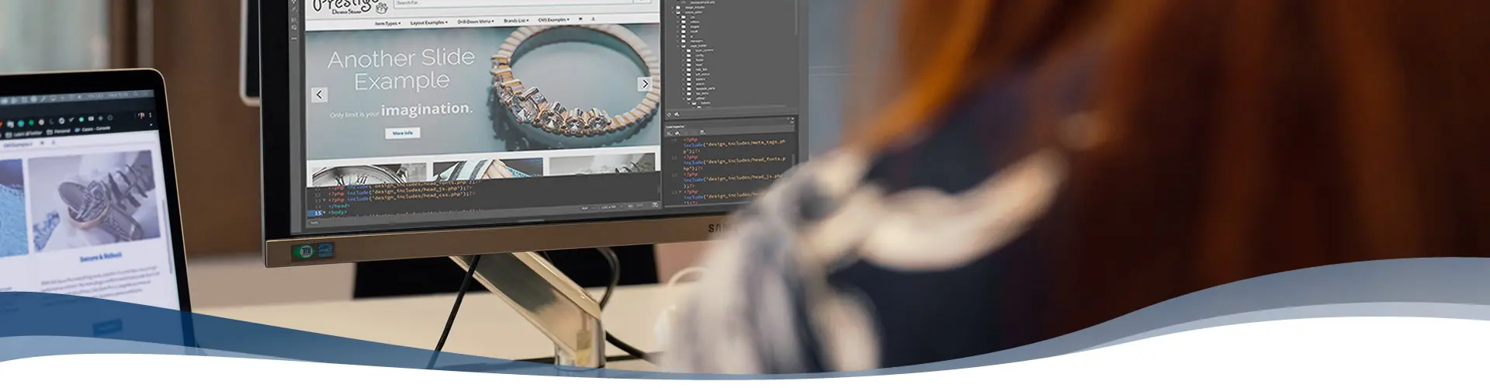Open the Layout Examples dropdown menu
The image size is (1490, 388).
click(428, 23)
